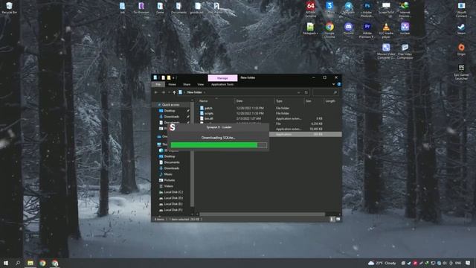Image resolution: width=476 pixels, height=268 pixels.
Task: Open the Movavi Video Converter desktop icon
Action: click(x=386, y=51)
